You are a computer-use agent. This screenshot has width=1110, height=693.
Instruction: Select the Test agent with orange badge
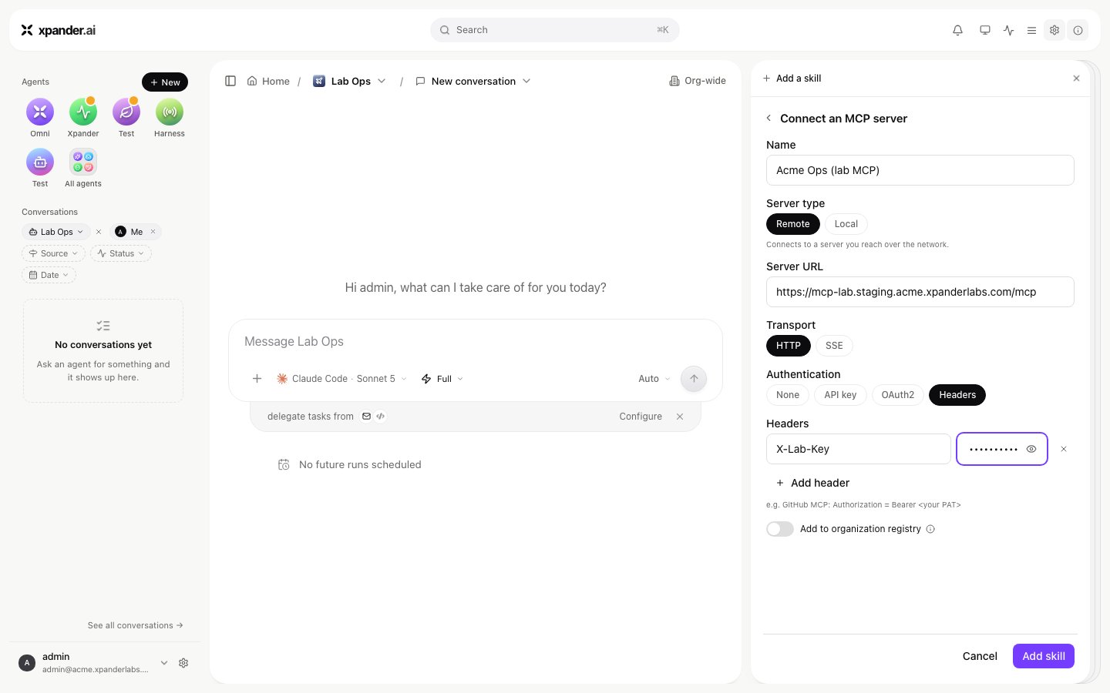coord(126,118)
